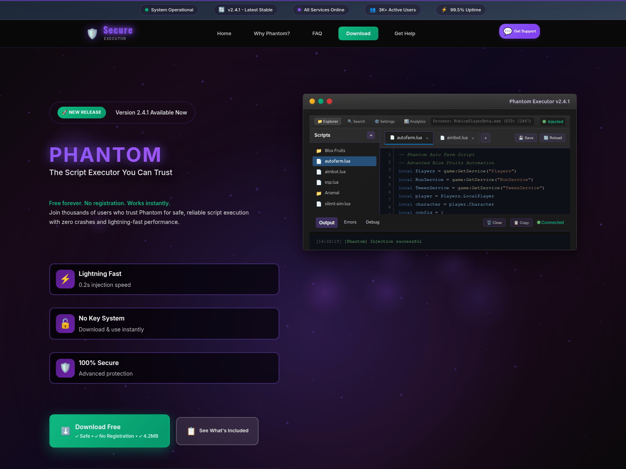Viewport: 626px width, 469px height.
Task: Click the Download Free button
Action: (110, 431)
